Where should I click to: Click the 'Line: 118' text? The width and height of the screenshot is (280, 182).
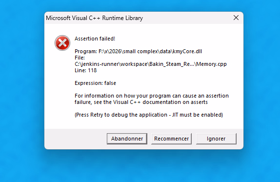click(x=85, y=70)
